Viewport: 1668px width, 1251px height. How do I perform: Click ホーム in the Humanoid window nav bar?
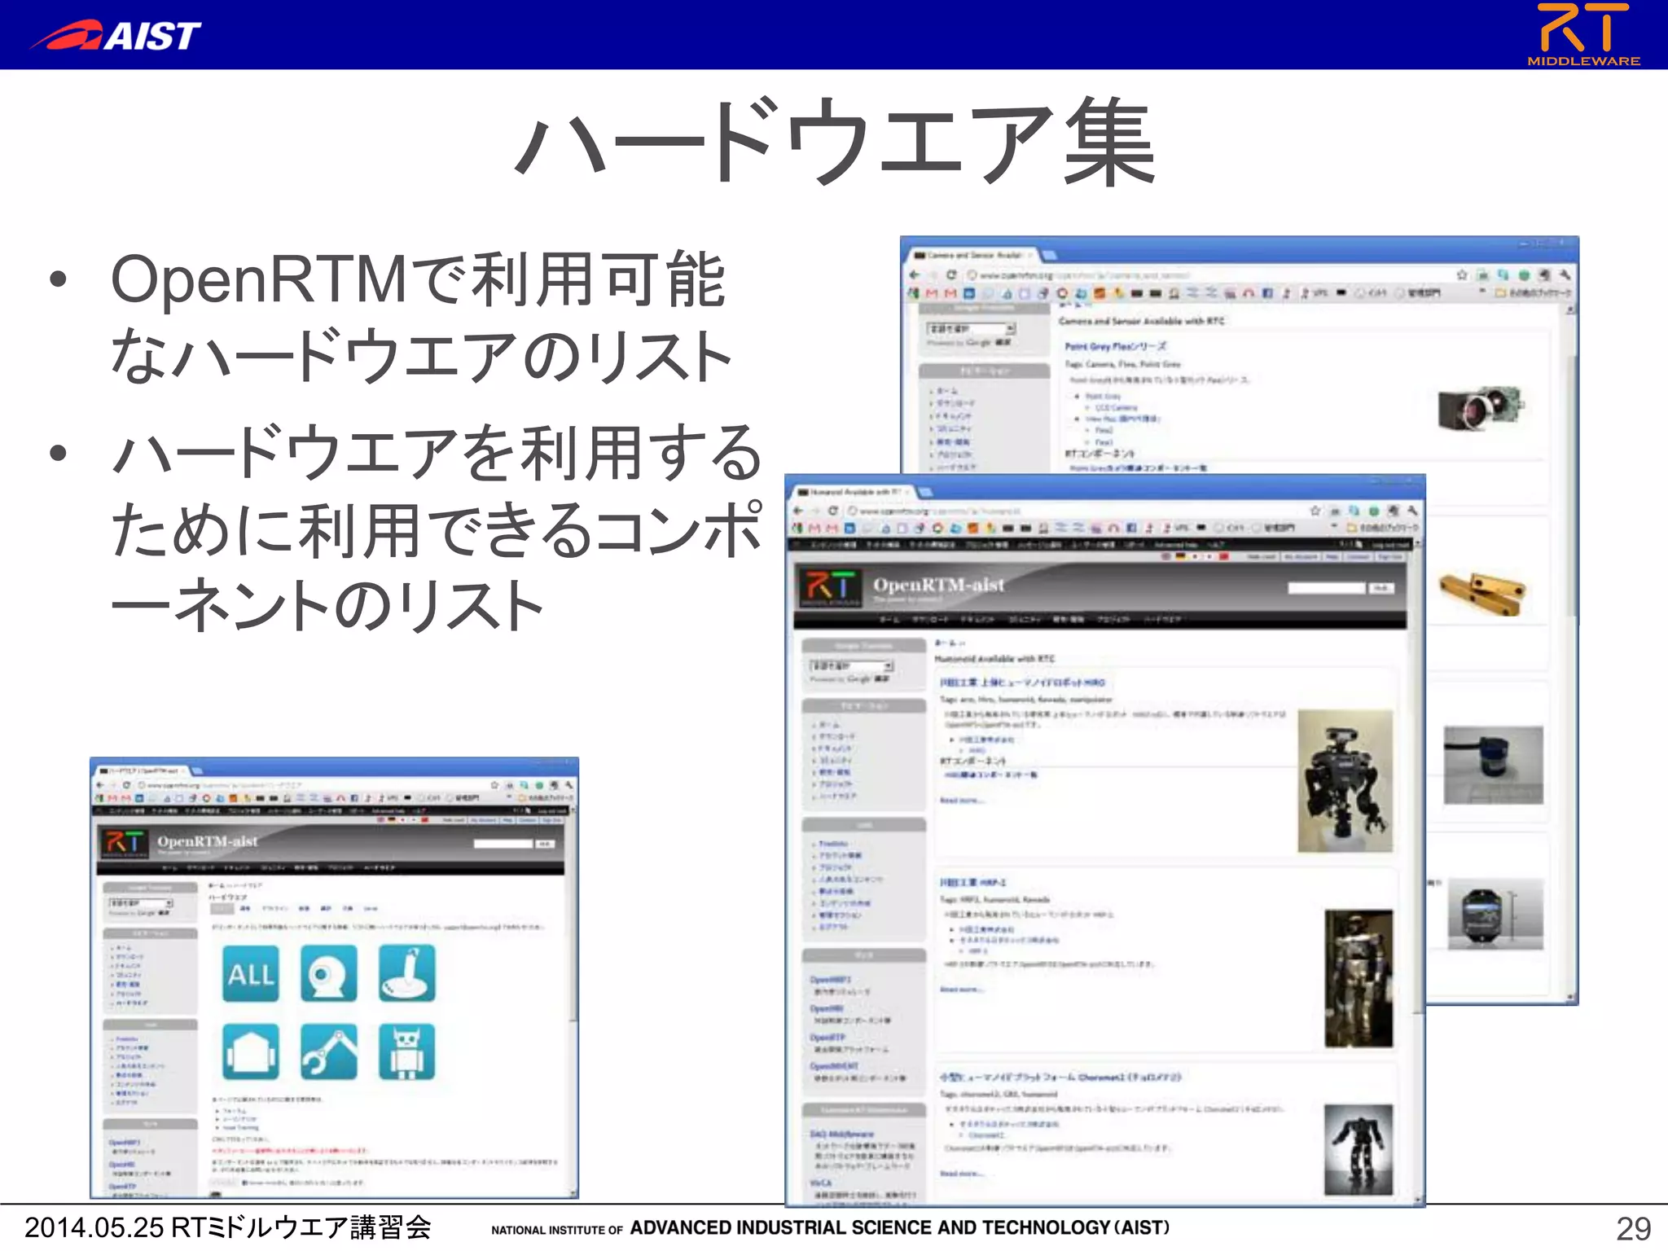[x=889, y=619]
